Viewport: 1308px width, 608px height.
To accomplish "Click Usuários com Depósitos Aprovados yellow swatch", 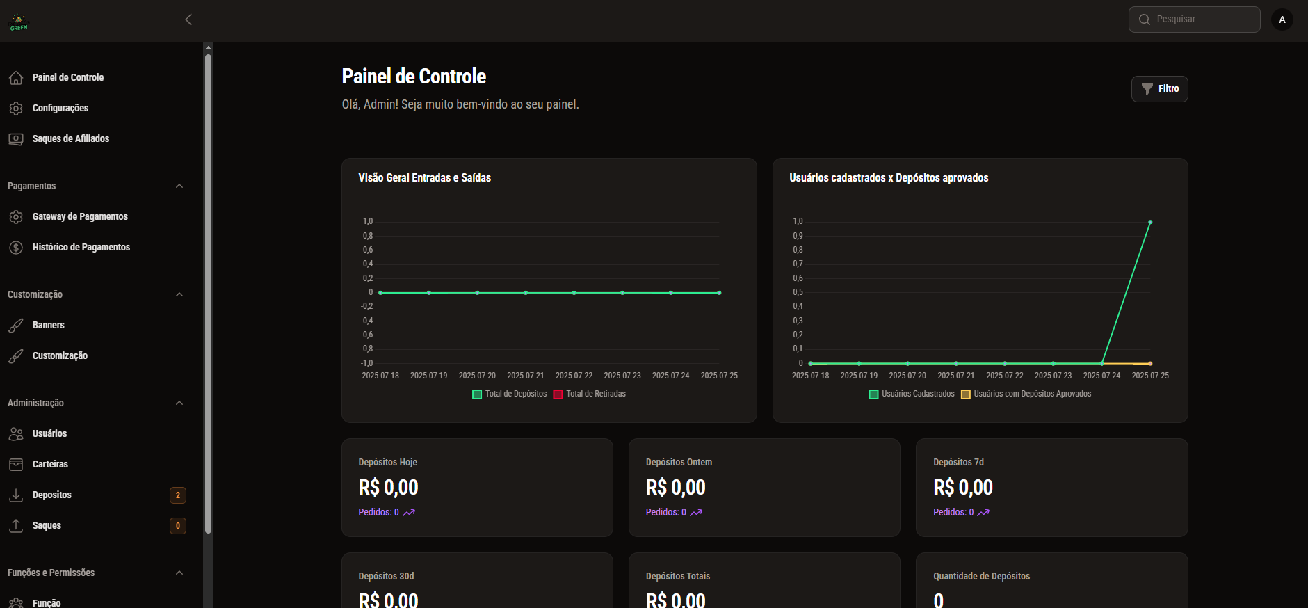I will click(965, 394).
